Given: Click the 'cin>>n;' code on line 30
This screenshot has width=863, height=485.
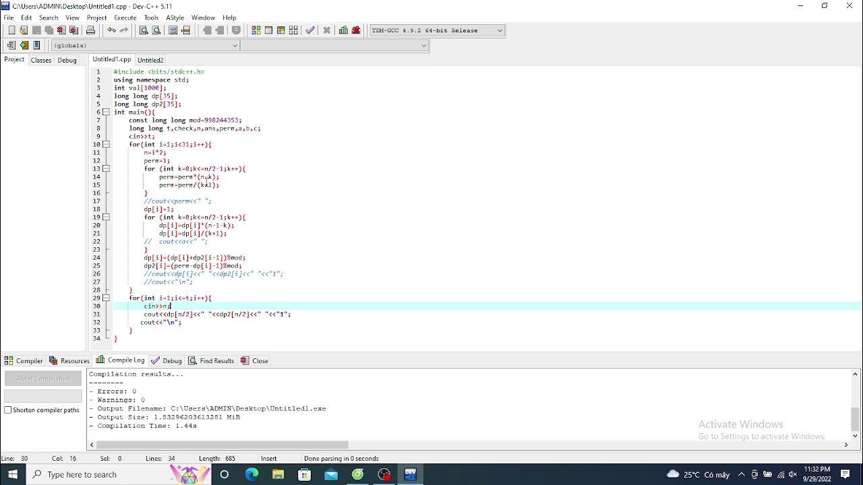Looking at the screenshot, I should click(157, 306).
